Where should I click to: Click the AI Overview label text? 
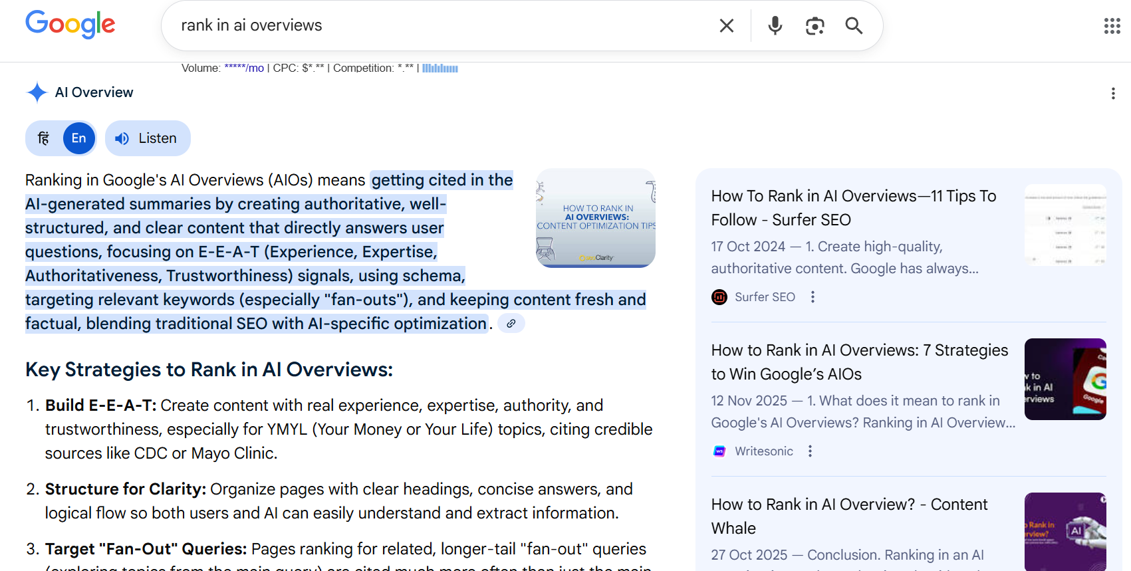(94, 92)
